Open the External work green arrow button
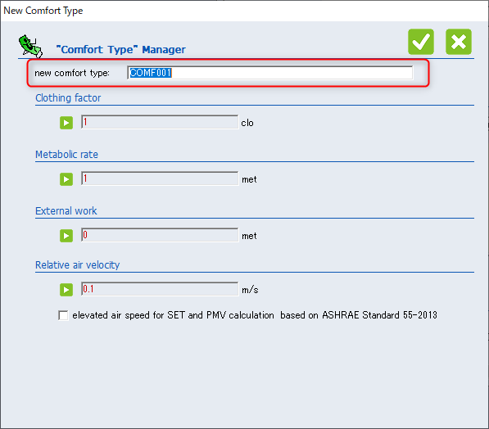Viewport: 489px width, 429px height. point(66,236)
